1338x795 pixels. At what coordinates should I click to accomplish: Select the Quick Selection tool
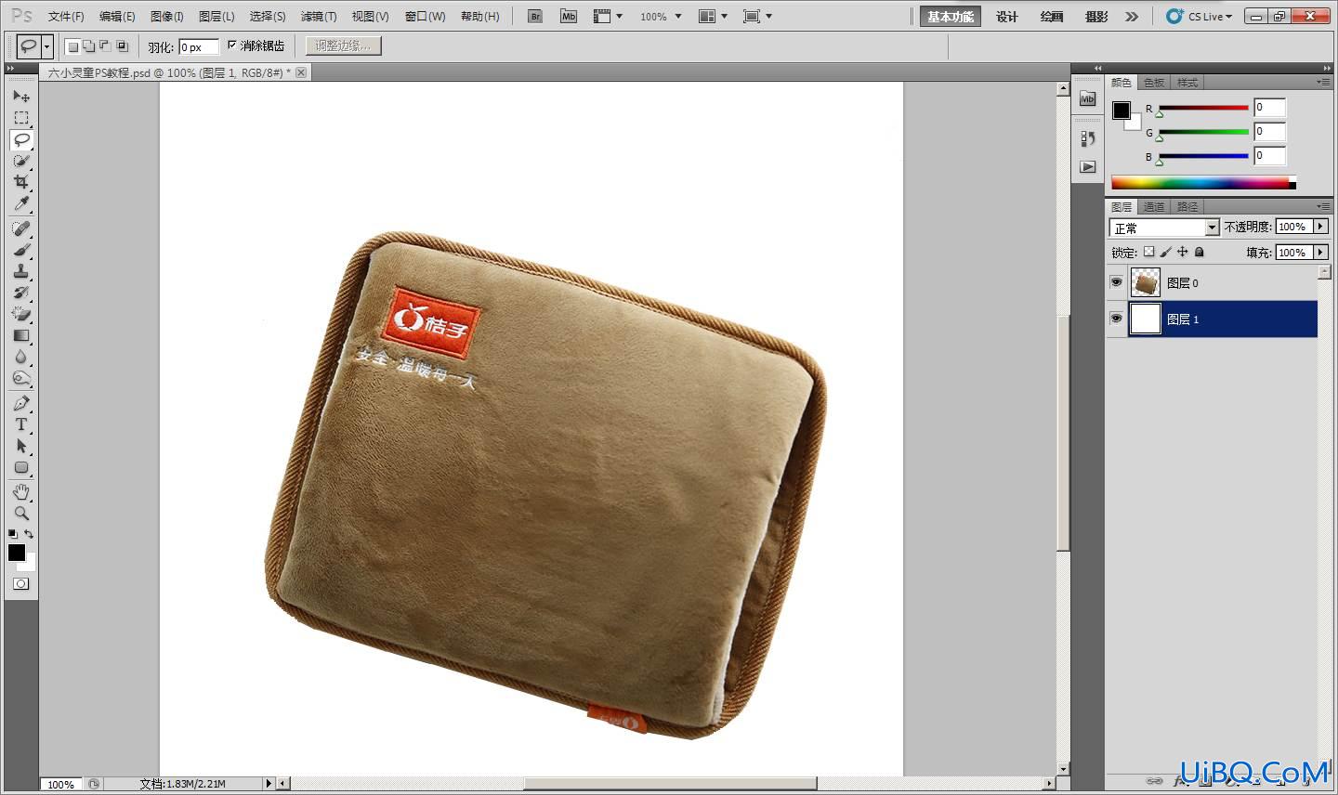pyautogui.click(x=21, y=161)
